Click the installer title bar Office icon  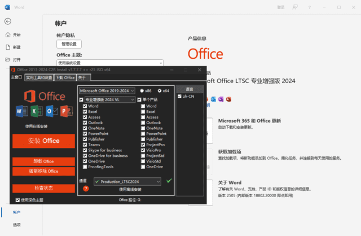pyautogui.click(x=13, y=69)
